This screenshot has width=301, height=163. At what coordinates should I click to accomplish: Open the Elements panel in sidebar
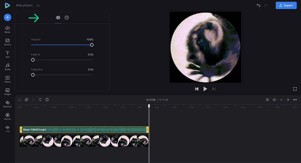click(x=8, y=104)
